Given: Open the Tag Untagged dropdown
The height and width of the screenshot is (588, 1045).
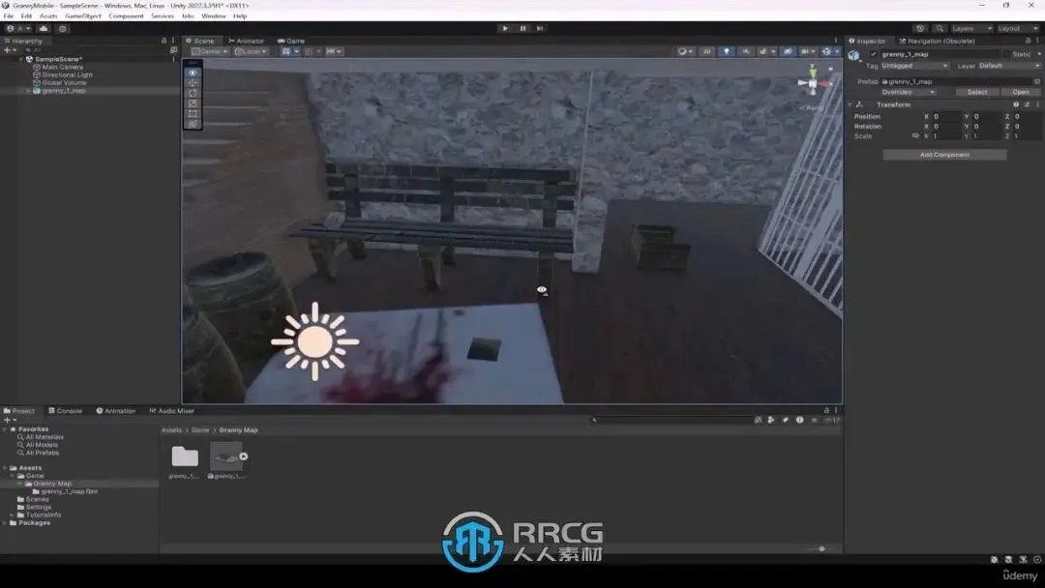Looking at the screenshot, I should pos(914,65).
